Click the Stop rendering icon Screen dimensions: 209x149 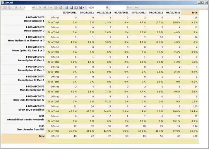pyautogui.click(x=56, y=7)
